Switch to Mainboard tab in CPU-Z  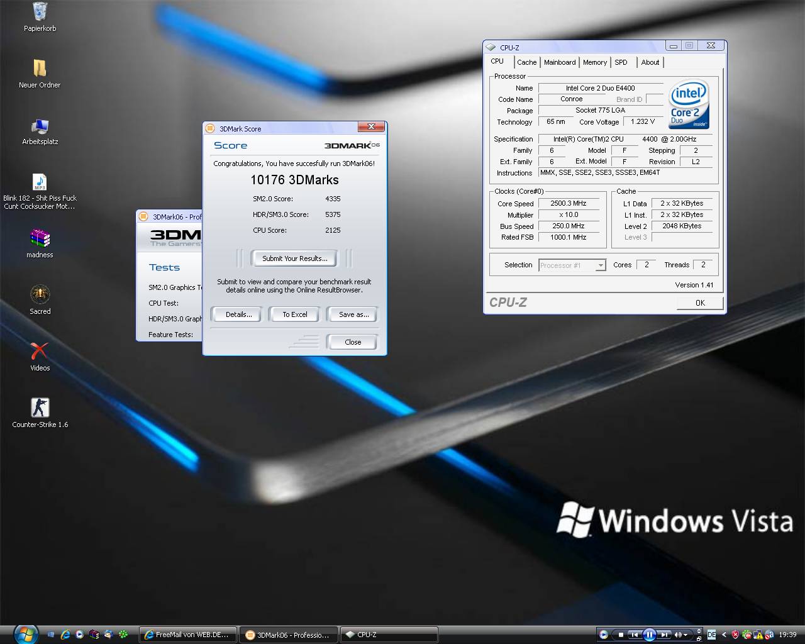[560, 62]
